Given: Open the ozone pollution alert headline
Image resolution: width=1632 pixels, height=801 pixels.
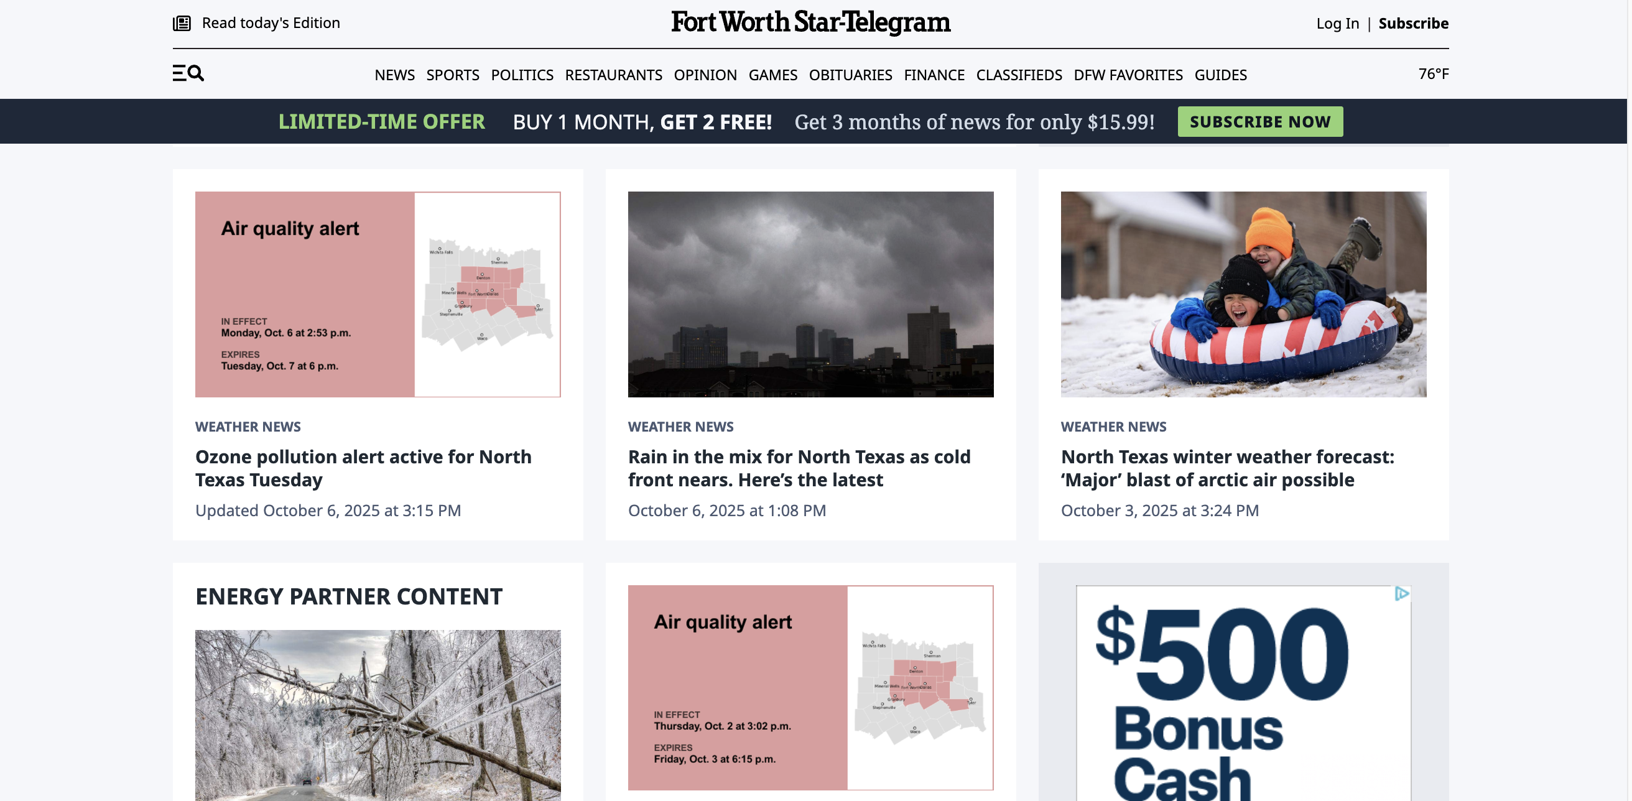Looking at the screenshot, I should click(x=363, y=468).
